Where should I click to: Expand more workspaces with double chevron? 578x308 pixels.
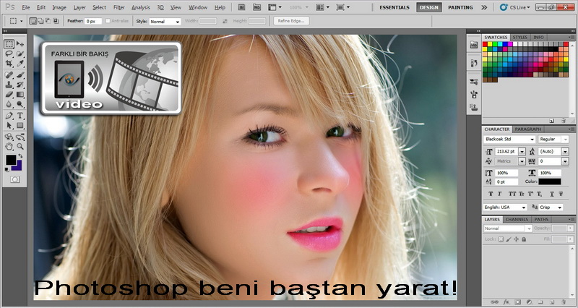(x=484, y=7)
